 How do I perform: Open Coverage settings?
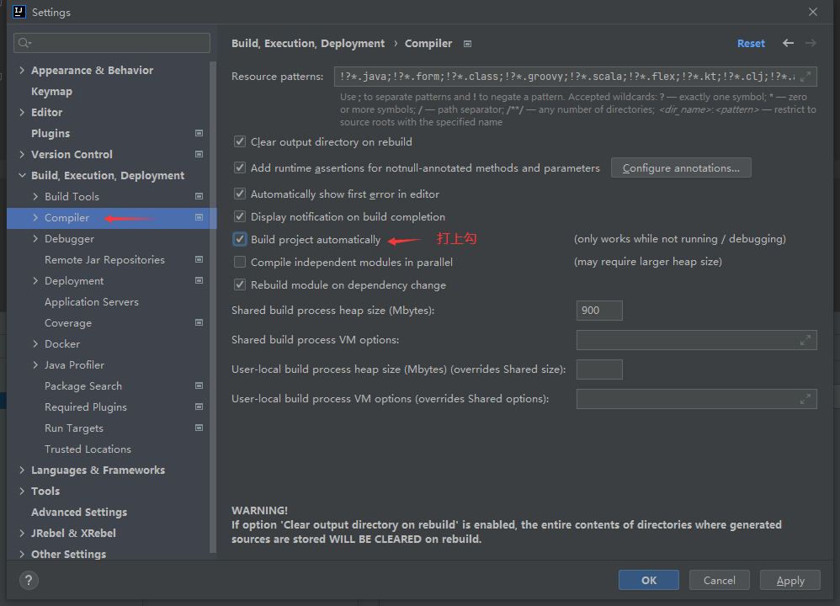click(x=68, y=323)
